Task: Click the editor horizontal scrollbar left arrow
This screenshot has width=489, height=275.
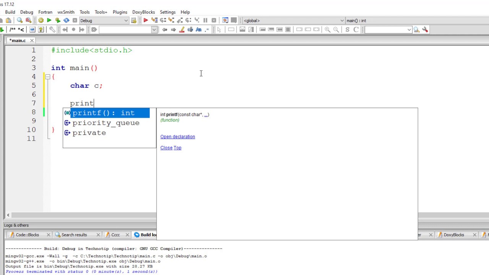Action: click(x=8, y=215)
